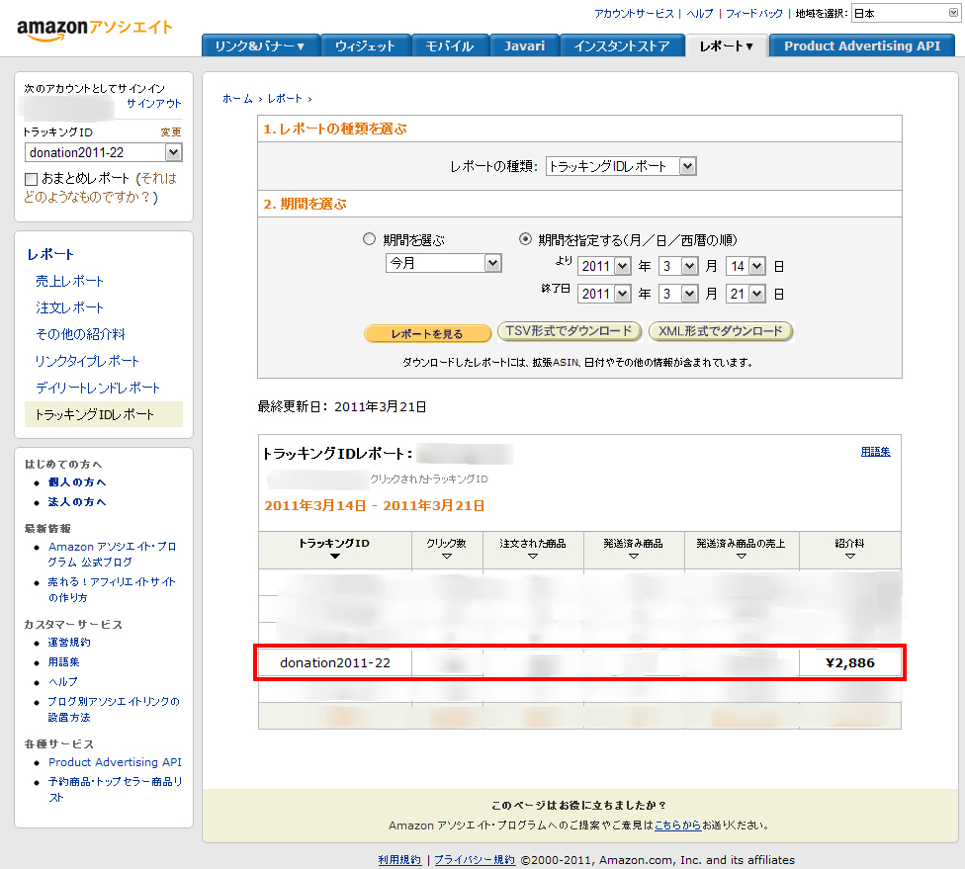Open デイリートレンドレポート in the sidebar
The width and height of the screenshot is (965, 869).
pos(98,388)
